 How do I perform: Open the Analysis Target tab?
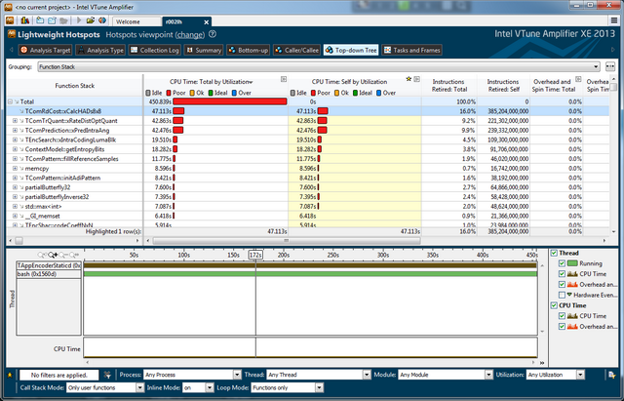46,50
